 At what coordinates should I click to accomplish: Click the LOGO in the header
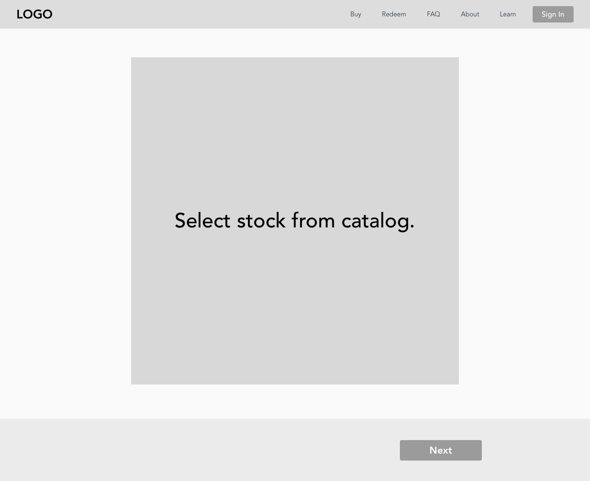point(34,14)
